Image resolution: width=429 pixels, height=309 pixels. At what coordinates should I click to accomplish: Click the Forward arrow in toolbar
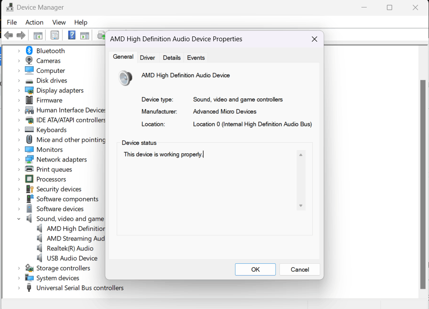click(x=21, y=35)
